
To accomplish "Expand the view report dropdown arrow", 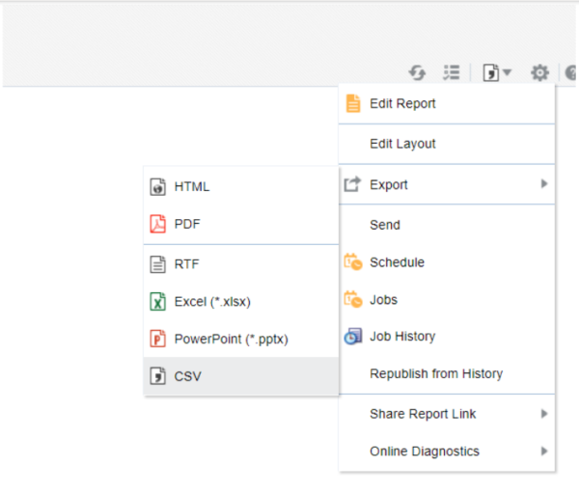I will point(507,71).
